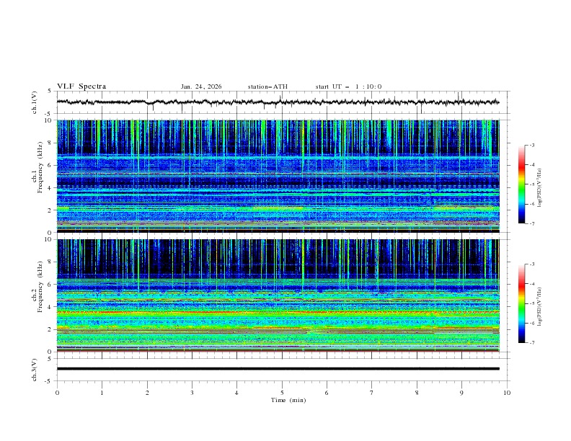Click the "log(PSD)" label beside the lower color bar

point(541,303)
